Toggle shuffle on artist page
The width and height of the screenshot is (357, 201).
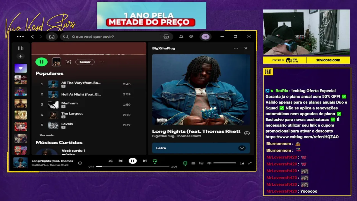pos(68,62)
